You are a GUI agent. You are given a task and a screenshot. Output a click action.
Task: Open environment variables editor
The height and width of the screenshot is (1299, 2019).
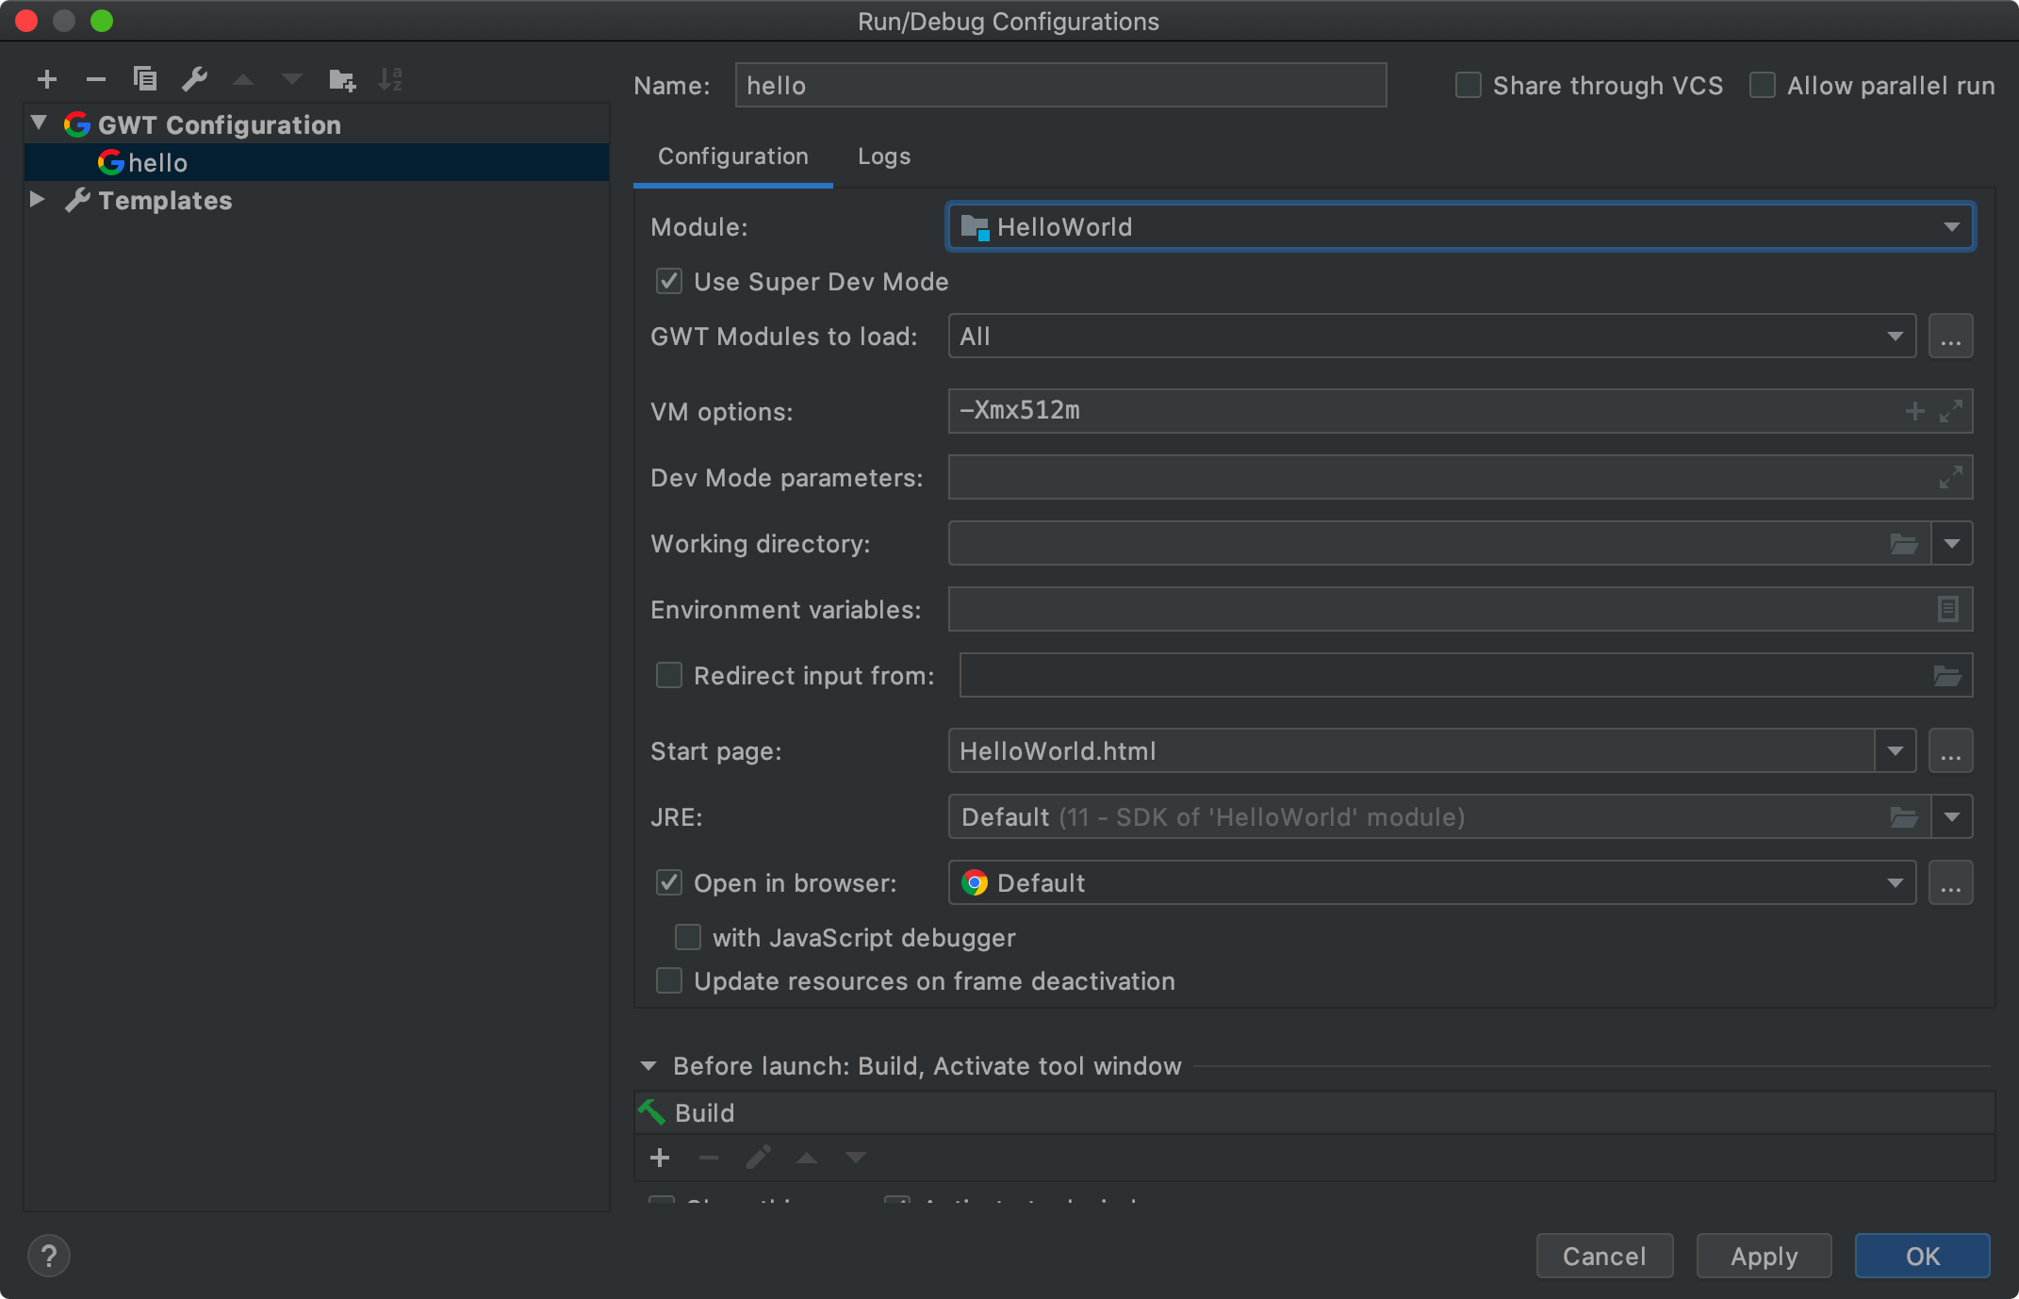1948,609
